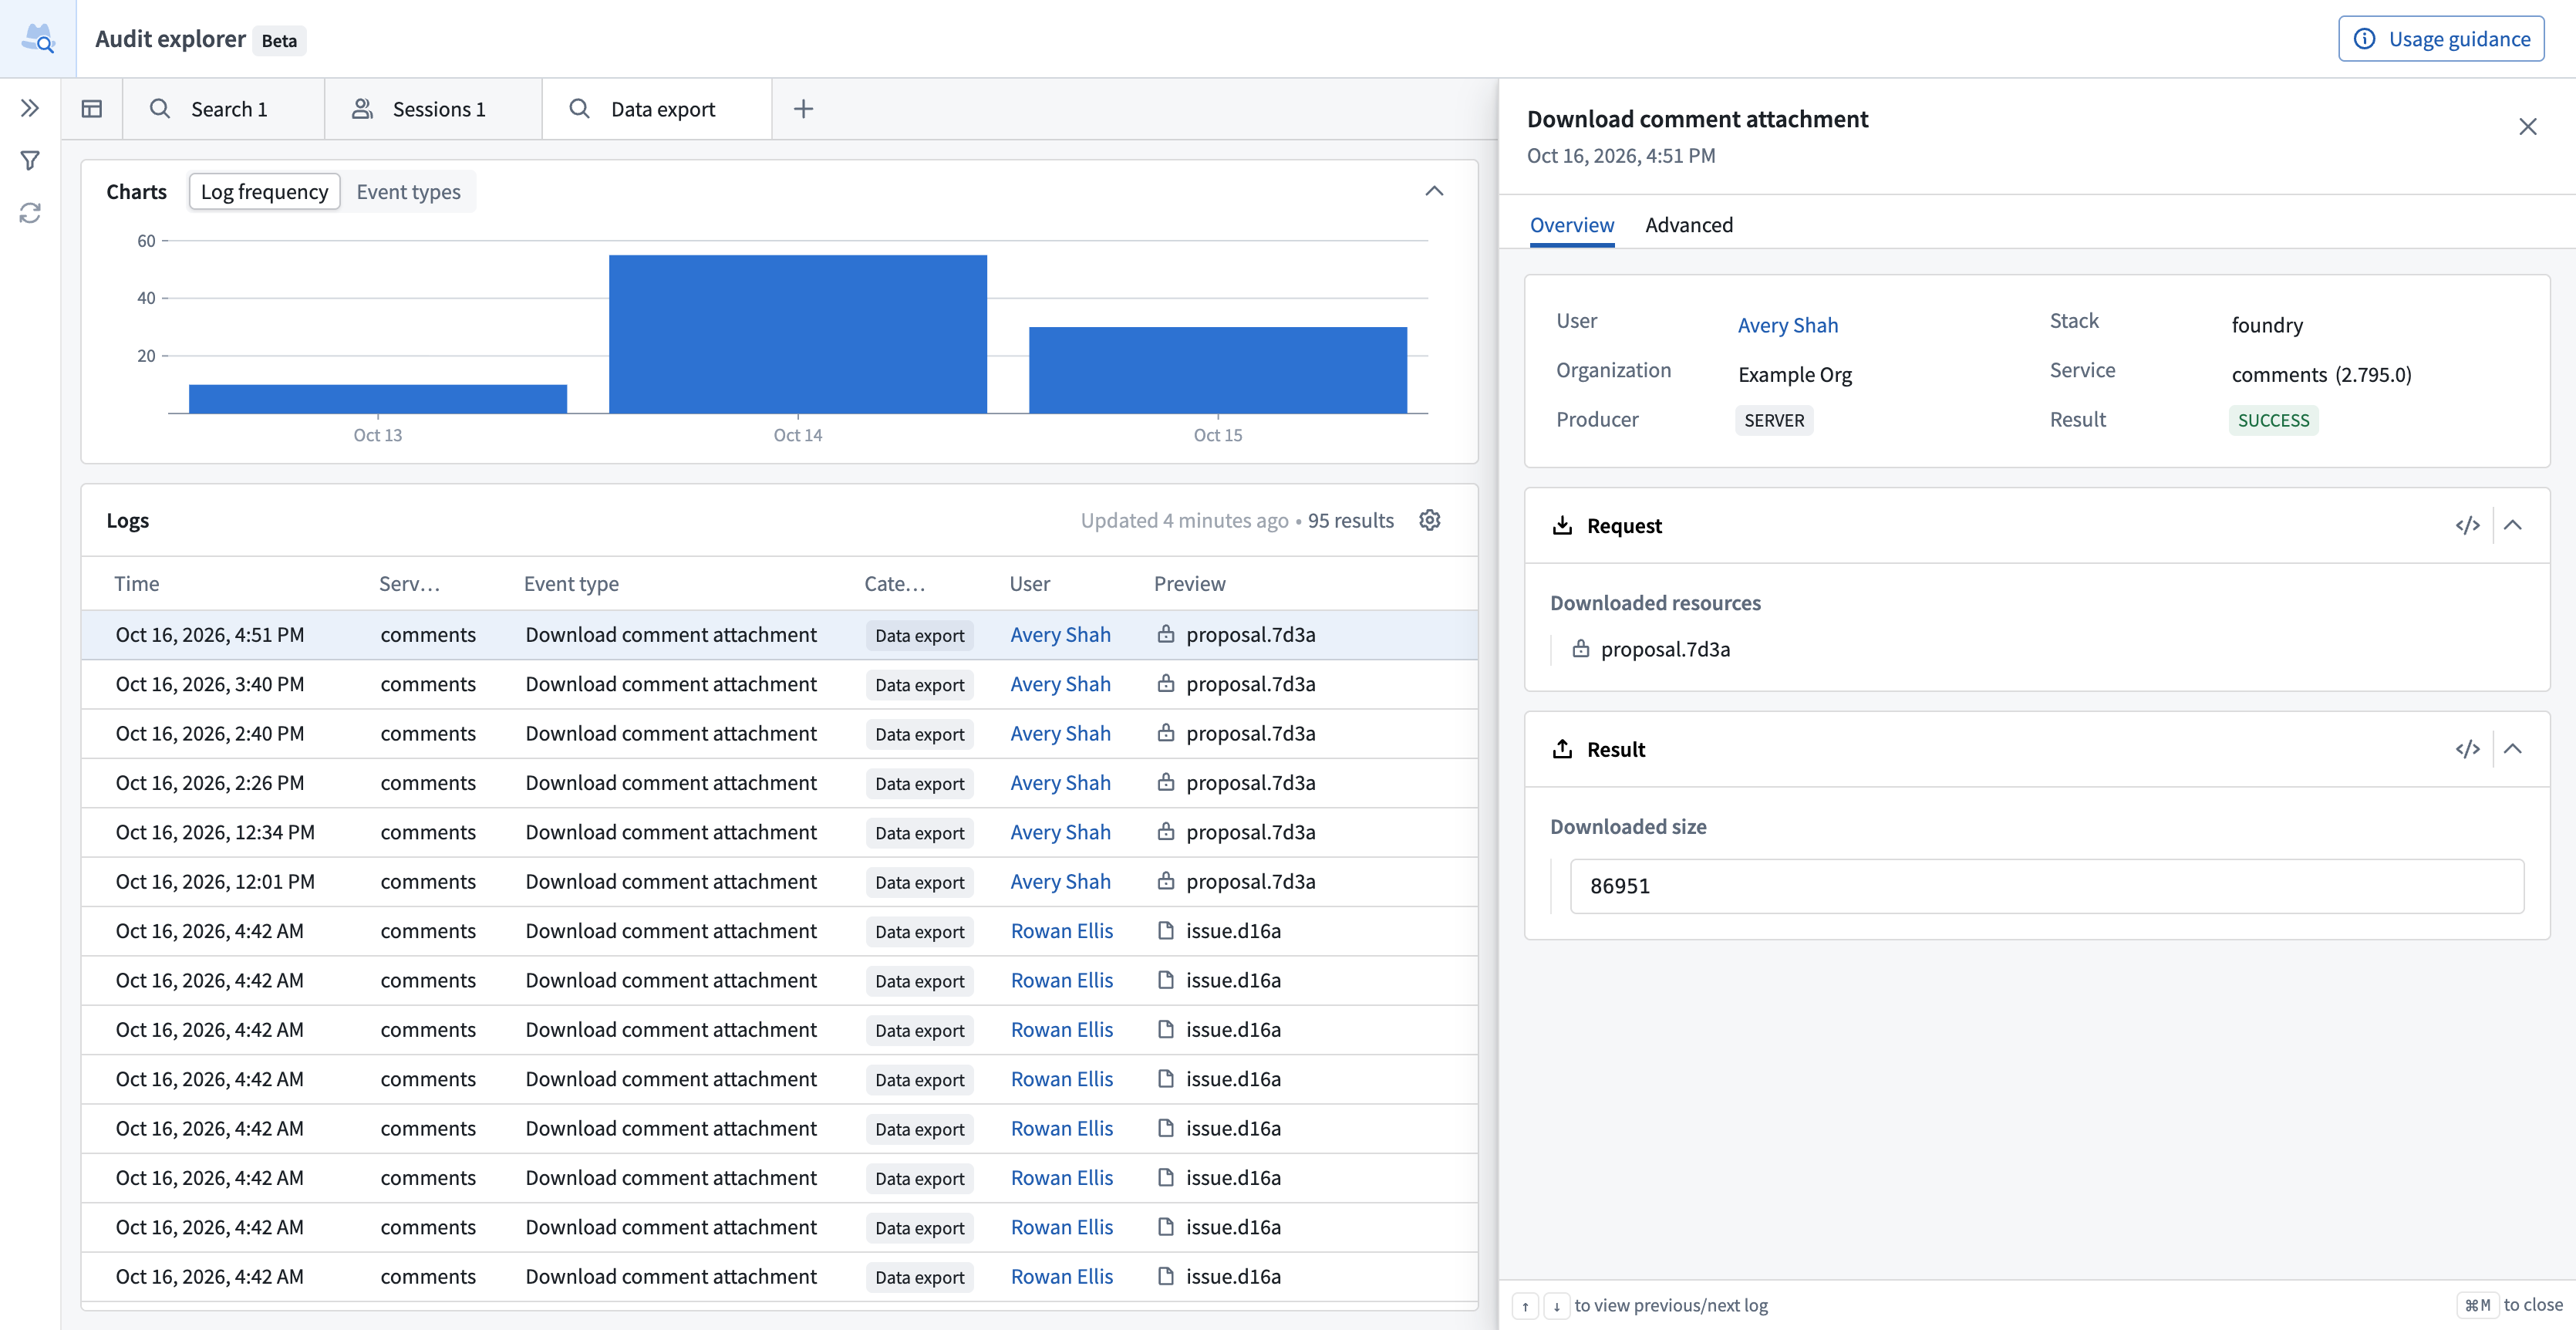Open the table layout icon left of tabs
The height and width of the screenshot is (1330, 2576).
coord(92,109)
